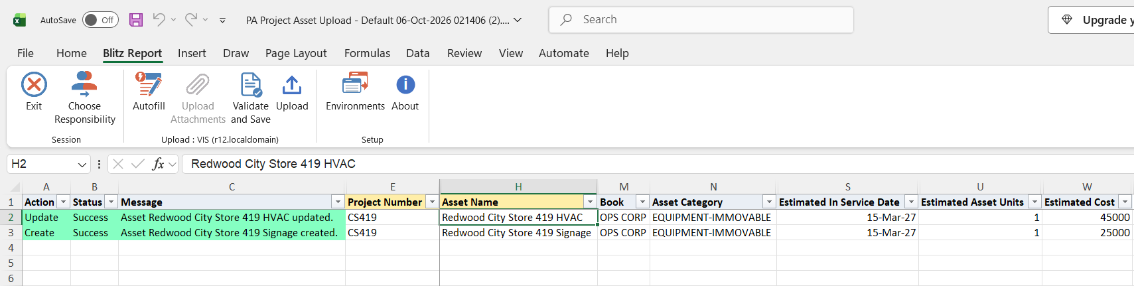This screenshot has width=1134, height=286.
Task: Open Estimated Asset Units filter
Action: pyautogui.click(x=1034, y=202)
